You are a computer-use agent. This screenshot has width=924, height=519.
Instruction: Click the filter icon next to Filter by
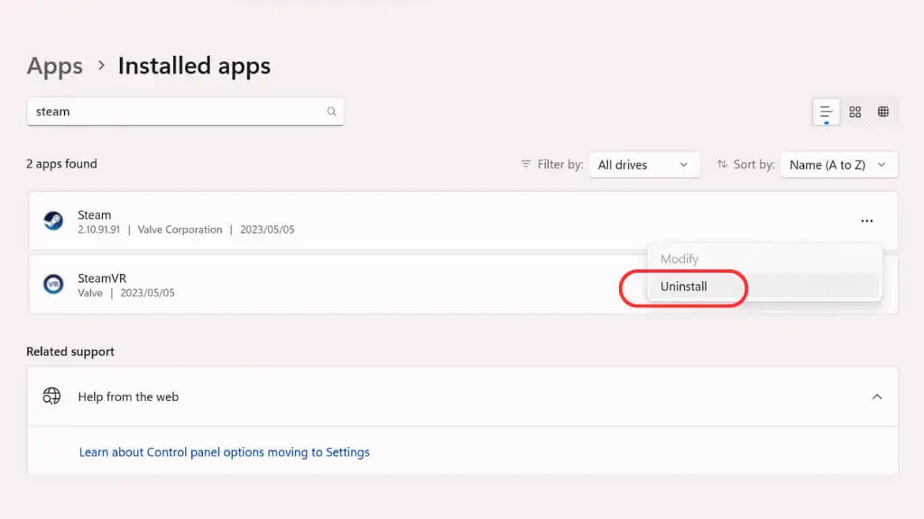[x=526, y=164]
